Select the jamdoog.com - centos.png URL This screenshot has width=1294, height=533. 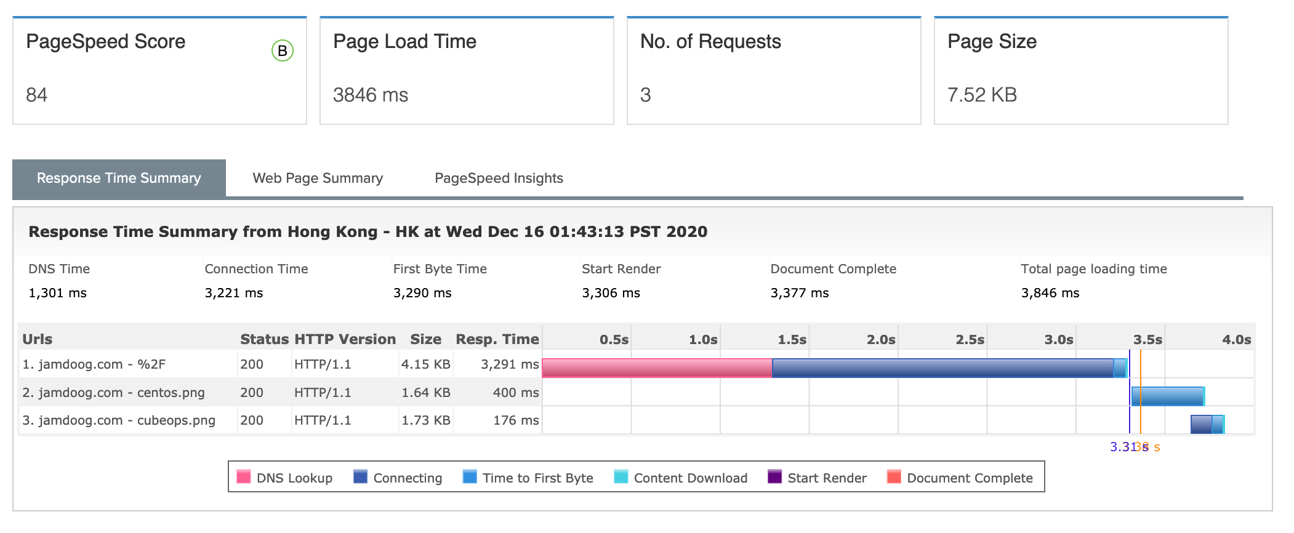pyautogui.click(x=113, y=393)
